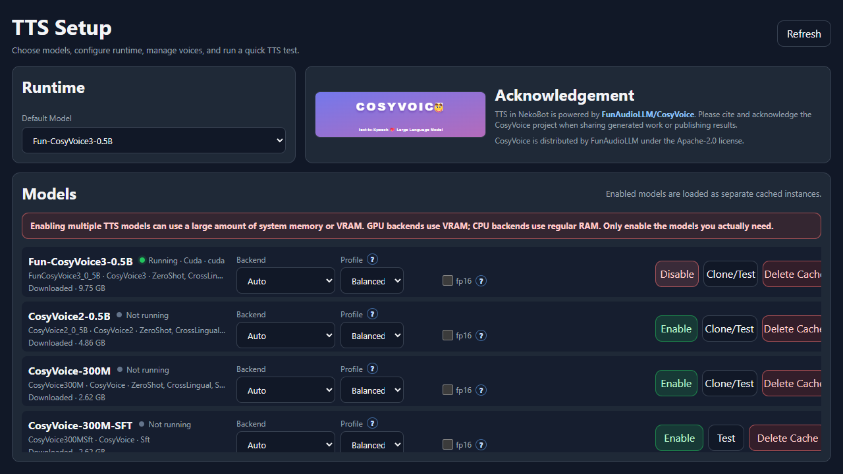843x474 pixels.
Task: Open Profile dropdown for CosyVoice-300M-SFT
Action: coord(372,442)
